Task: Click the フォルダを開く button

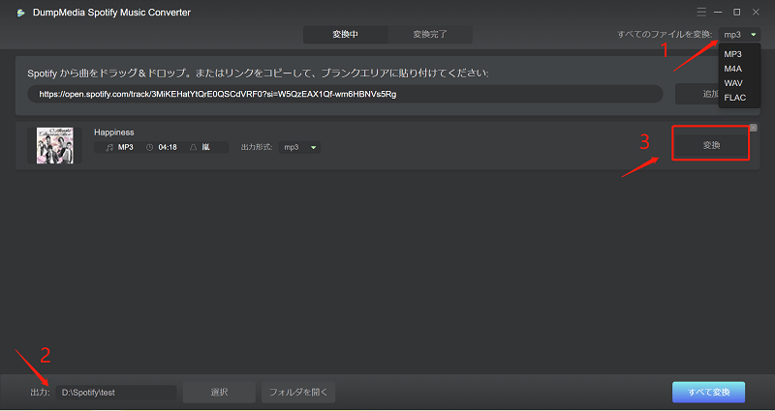Action: coord(298,393)
